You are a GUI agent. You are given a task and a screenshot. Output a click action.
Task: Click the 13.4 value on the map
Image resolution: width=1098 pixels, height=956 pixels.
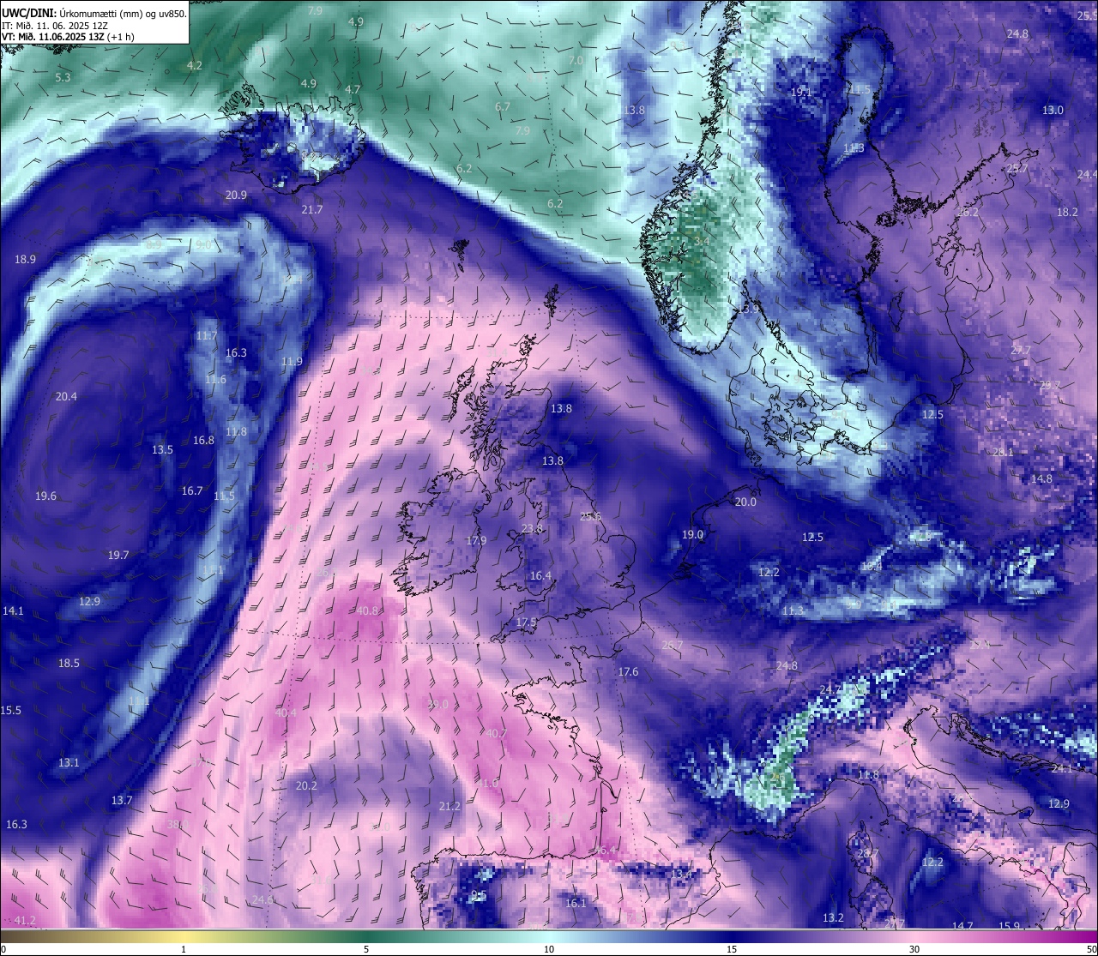pos(682,874)
